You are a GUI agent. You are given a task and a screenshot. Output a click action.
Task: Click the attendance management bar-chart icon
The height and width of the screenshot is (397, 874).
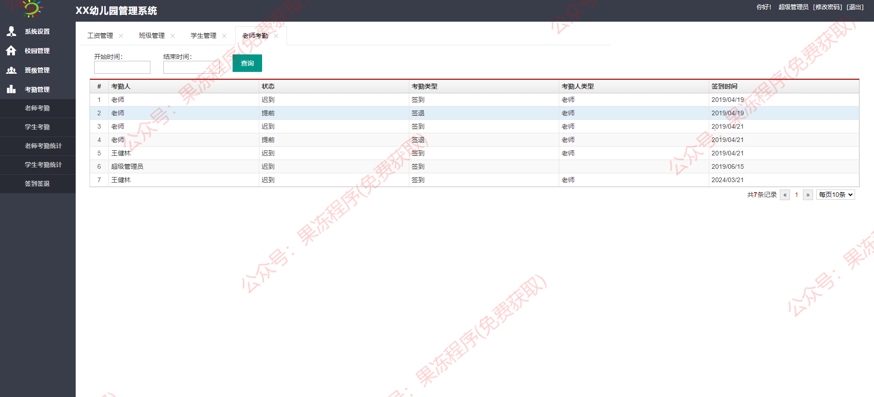[x=12, y=89]
